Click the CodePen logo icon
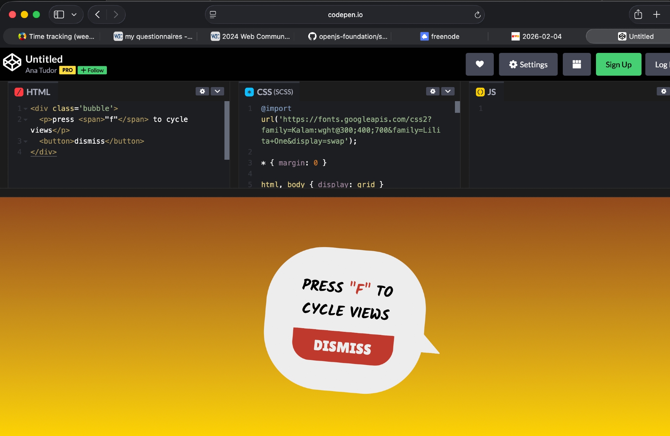Screen dimensions: 670x436 point(12,63)
